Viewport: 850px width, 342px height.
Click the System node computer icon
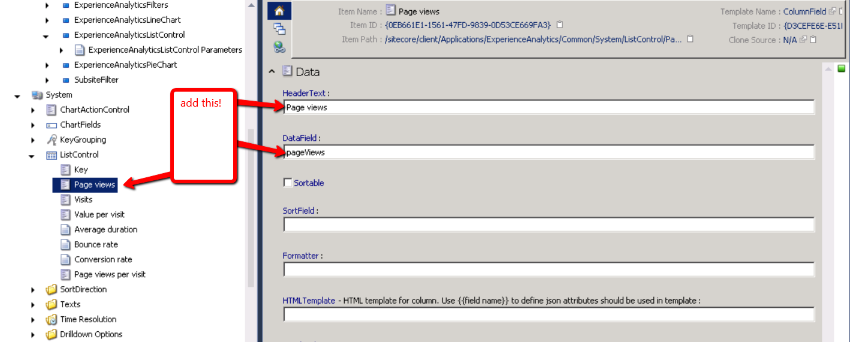click(x=38, y=95)
